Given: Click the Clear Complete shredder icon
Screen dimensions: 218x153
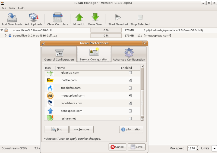Looking at the screenshot, I should (x=58, y=17).
